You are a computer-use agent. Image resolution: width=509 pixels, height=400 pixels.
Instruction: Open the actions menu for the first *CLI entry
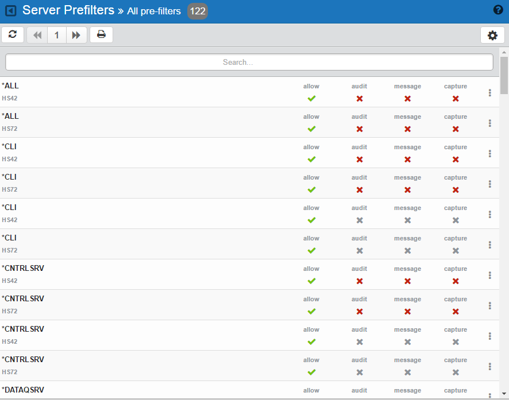[x=489, y=153]
